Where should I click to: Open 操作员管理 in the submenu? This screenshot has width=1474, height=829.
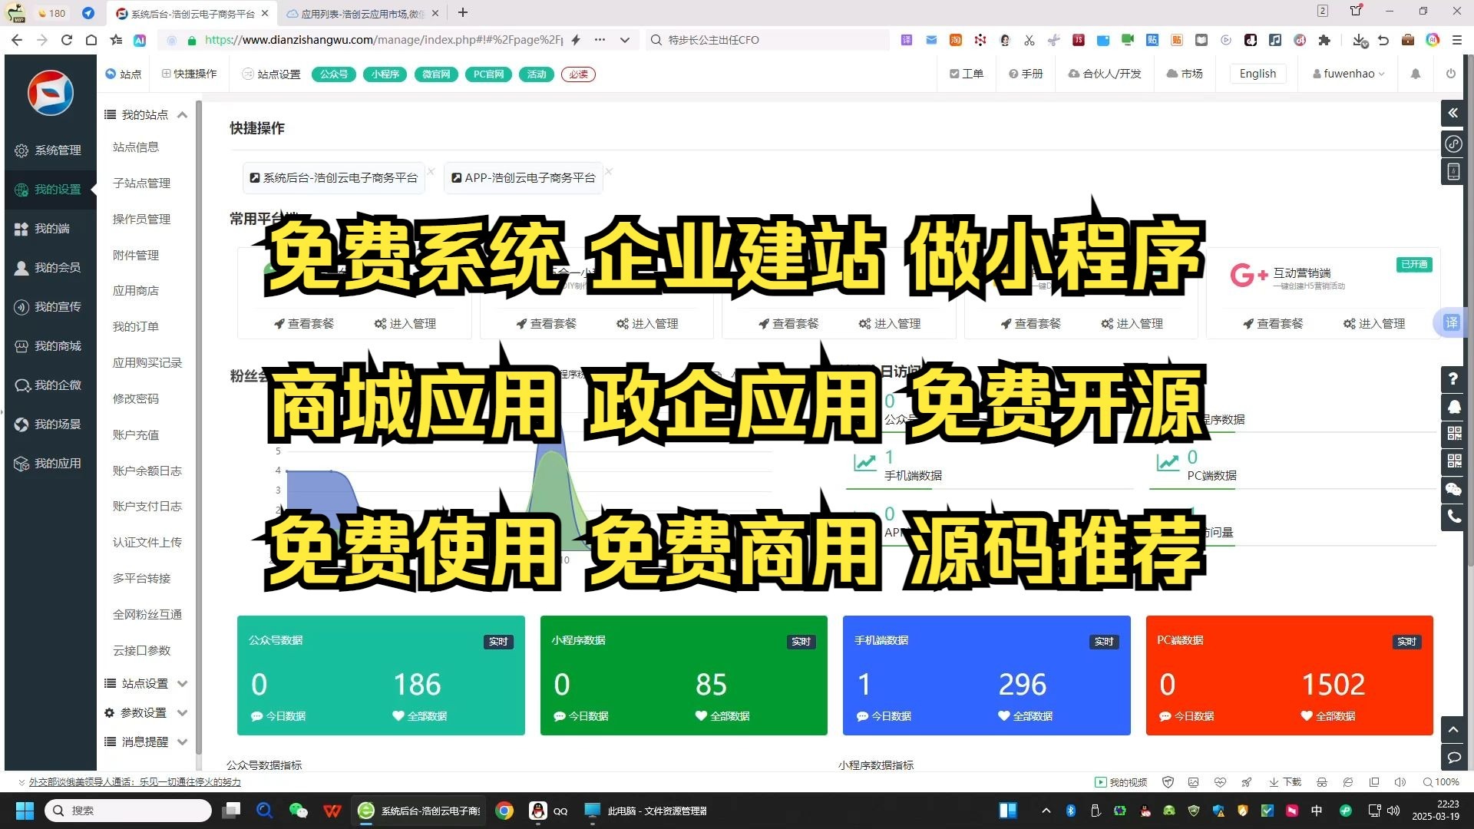141,220
